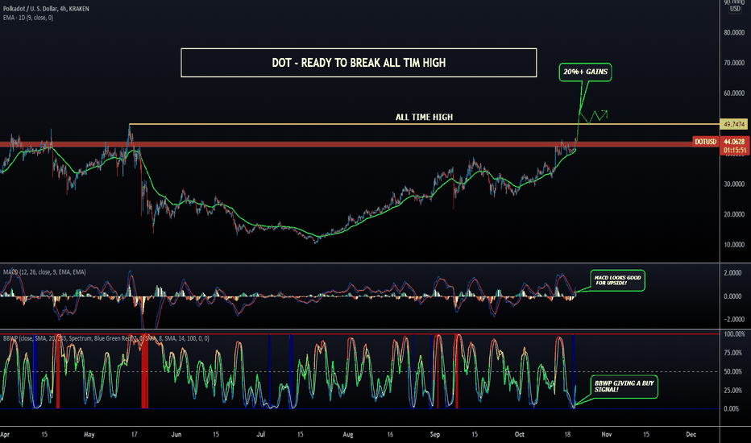Click the 20.0000 price axis value
Screen dimensions: 751x443
[x=734, y=214]
